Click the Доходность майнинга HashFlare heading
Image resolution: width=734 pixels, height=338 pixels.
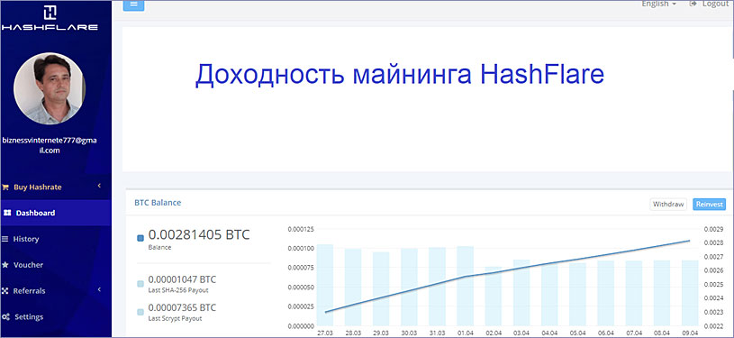pyautogui.click(x=399, y=75)
